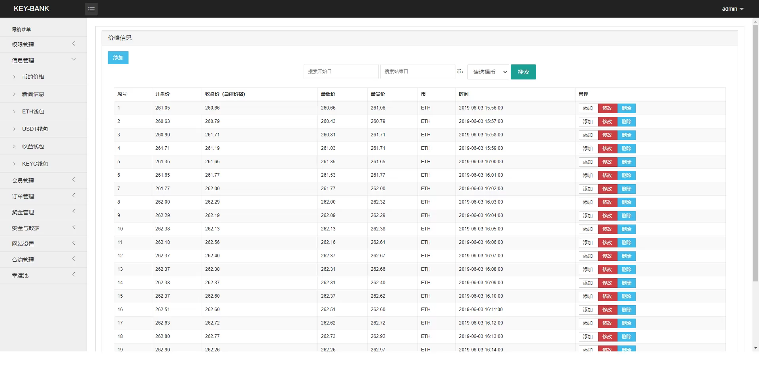Click the blue 添加 button above table

pos(118,58)
